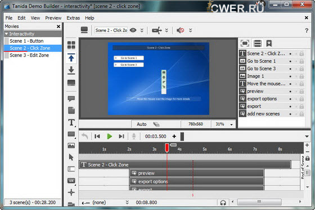Toggle lock for export object
Image resolution: width=315 pixels, height=210 pixels.
pos(301,107)
